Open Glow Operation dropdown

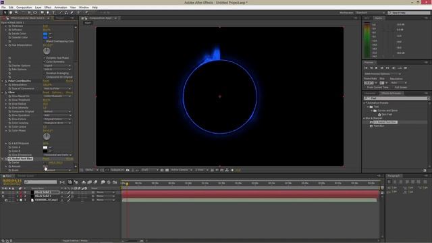coord(57,115)
